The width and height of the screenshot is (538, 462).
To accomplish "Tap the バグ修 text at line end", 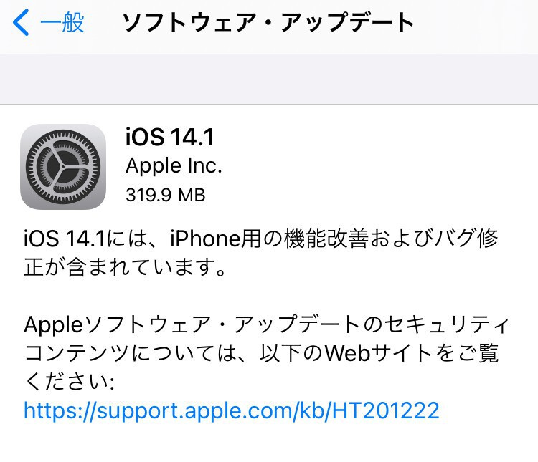I will 466,239.
